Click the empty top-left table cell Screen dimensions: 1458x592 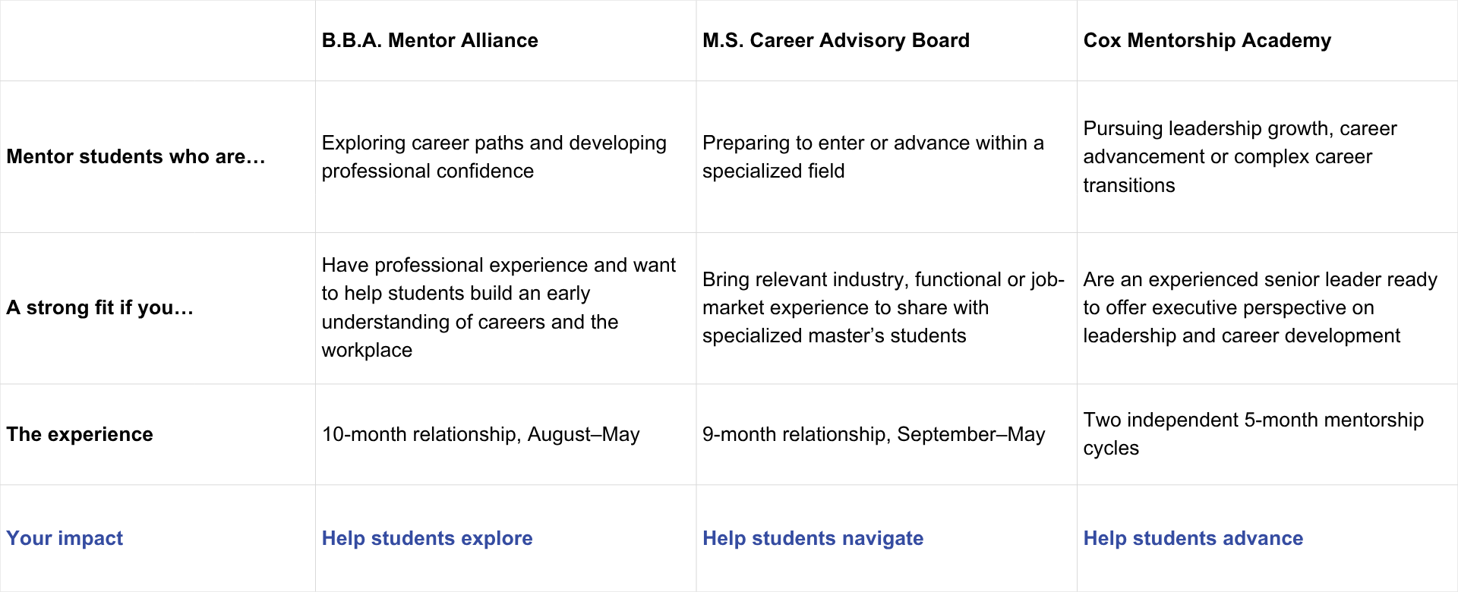pos(157,40)
